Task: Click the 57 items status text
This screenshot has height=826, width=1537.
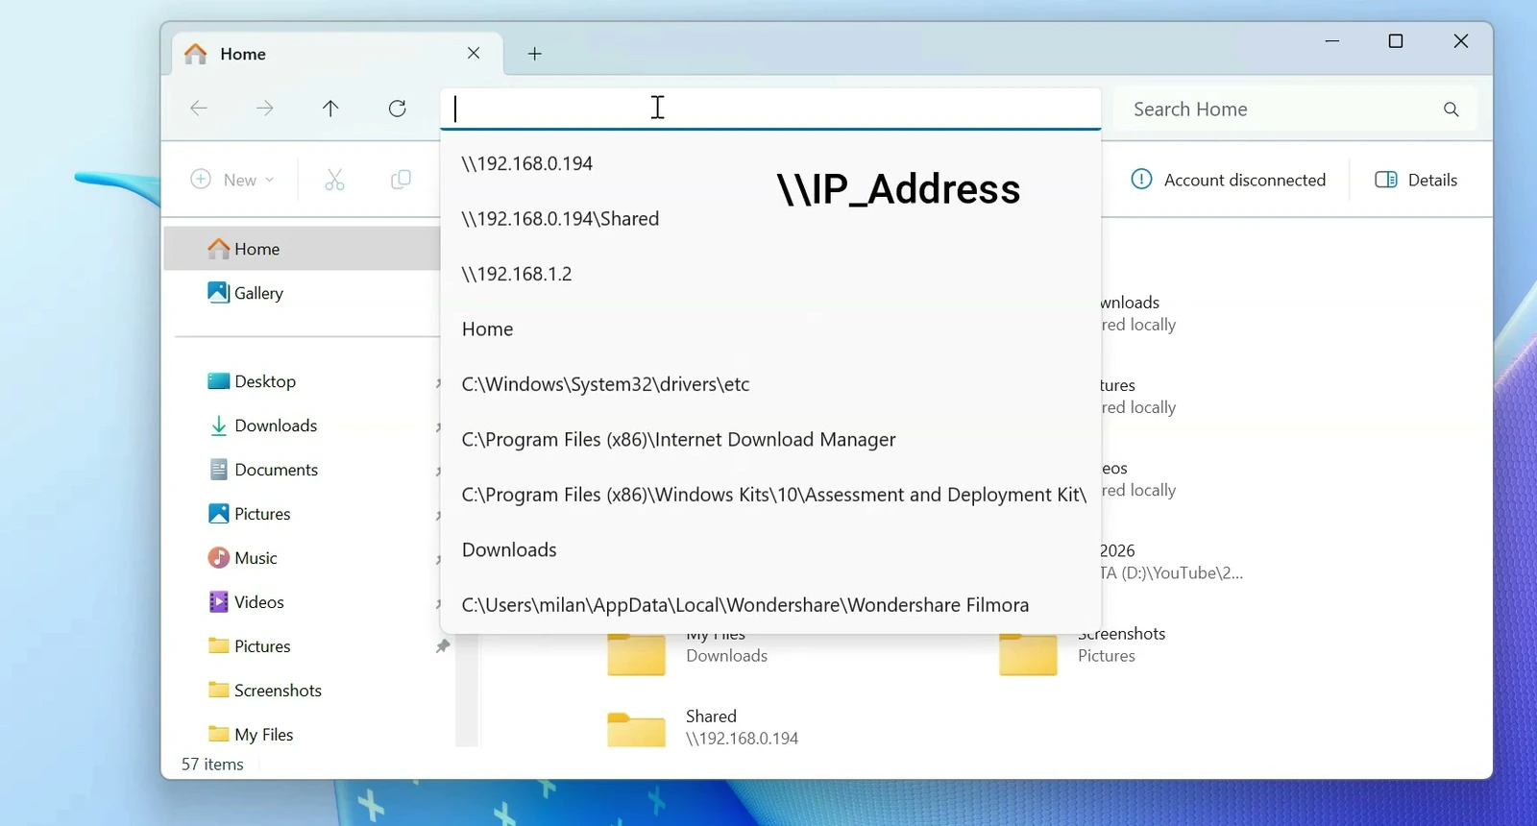Action: 212,765
